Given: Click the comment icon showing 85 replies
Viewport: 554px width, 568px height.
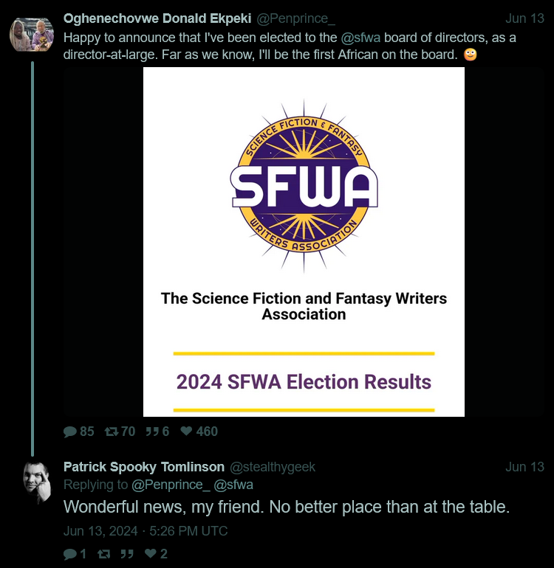Looking at the screenshot, I should [70, 432].
